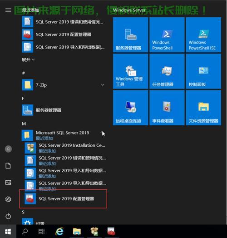Toggle the hamburger menu at top left
The width and height of the screenshot is (227, 238).
click(x=8, y=10)
